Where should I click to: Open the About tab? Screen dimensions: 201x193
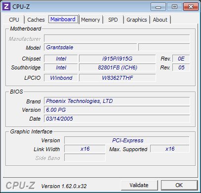click(160, 20)
